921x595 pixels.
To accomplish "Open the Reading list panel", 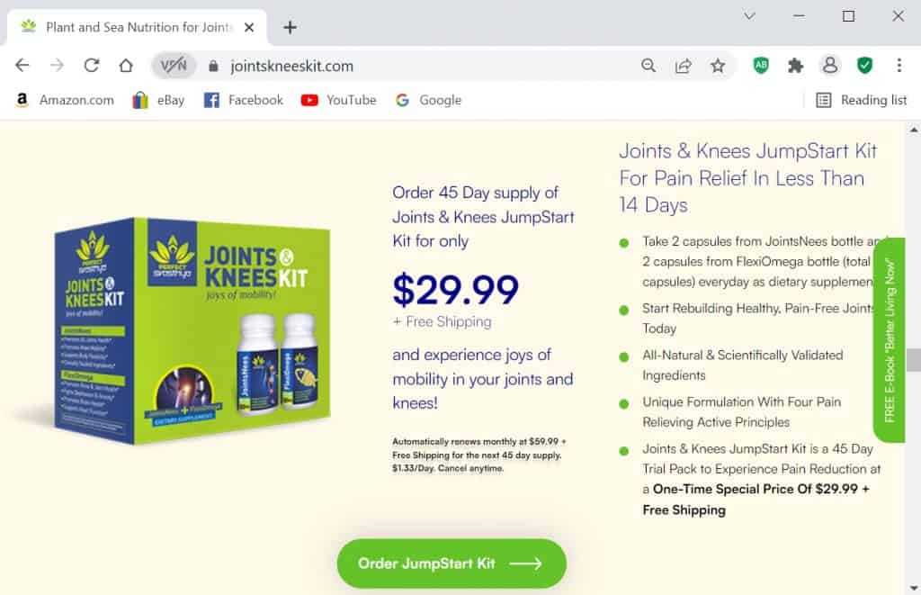I will 861,100.
